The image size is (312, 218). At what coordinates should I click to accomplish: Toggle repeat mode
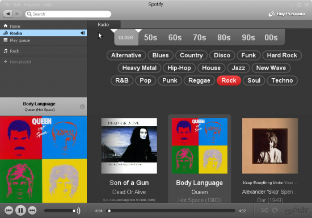[x=275, y=210]
